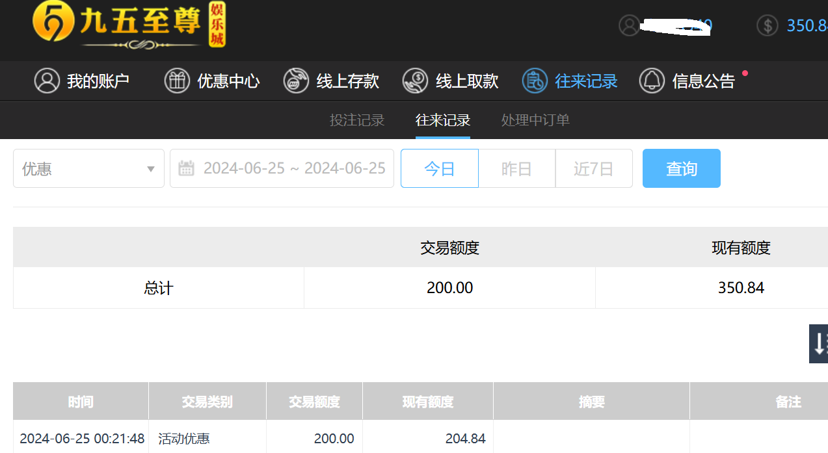Expand the 优惠 transaction type dropdown
This screenshot has width=828, height=453.
pyautogui.click(x=88, y=168)
